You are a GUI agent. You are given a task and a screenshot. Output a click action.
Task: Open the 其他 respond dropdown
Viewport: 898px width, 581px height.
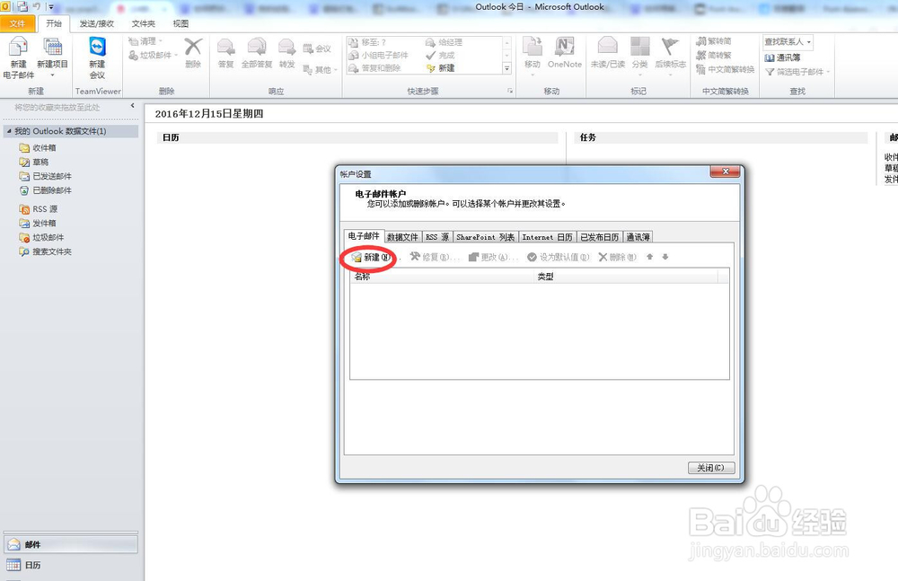tap(320, 70)
